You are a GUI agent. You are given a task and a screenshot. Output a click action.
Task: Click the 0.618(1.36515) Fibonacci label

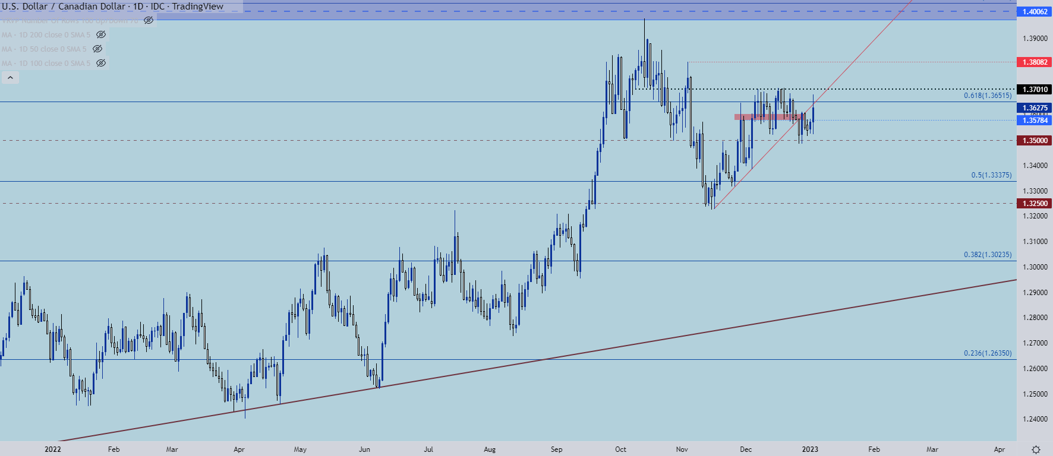pos(988,96)
